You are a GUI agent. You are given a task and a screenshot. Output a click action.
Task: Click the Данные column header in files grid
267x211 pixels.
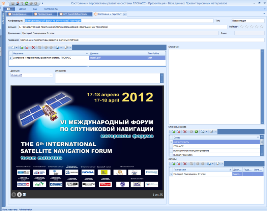[x=118, y=53]
